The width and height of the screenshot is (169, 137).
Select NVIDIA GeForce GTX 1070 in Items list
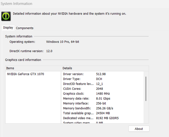tap(25, 74)
